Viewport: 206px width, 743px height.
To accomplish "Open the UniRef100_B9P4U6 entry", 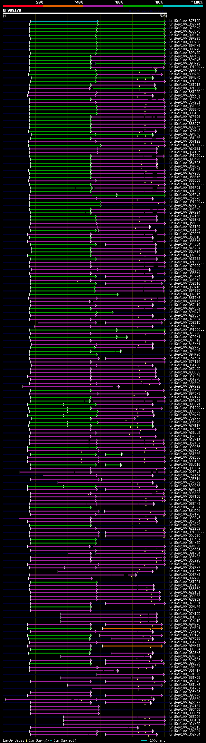I will (185, 42).
